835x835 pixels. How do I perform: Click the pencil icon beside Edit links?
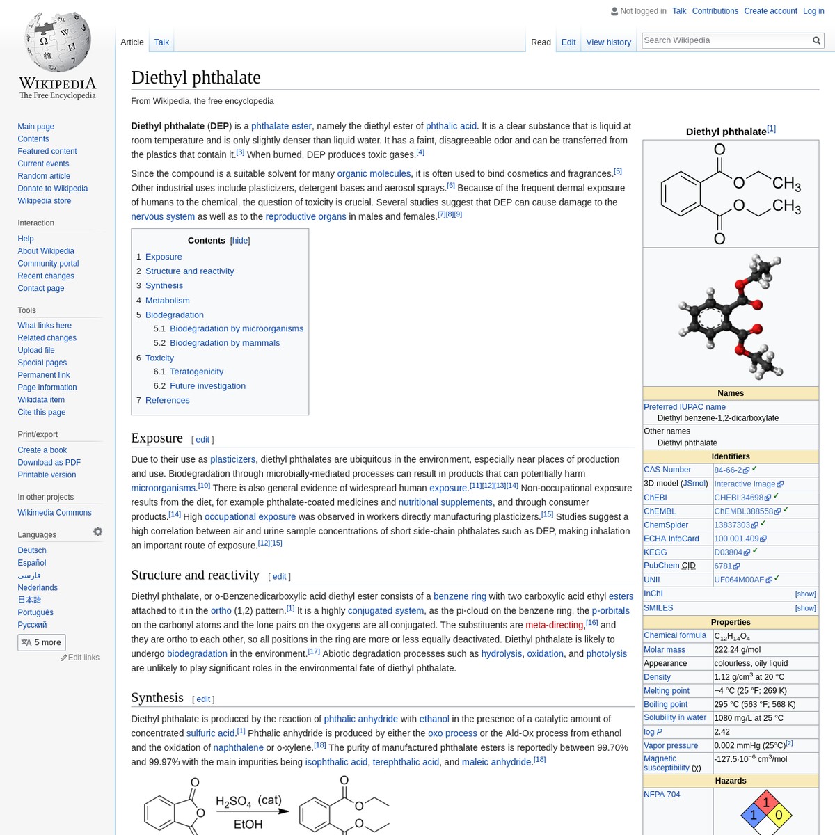tap(63, 658)
